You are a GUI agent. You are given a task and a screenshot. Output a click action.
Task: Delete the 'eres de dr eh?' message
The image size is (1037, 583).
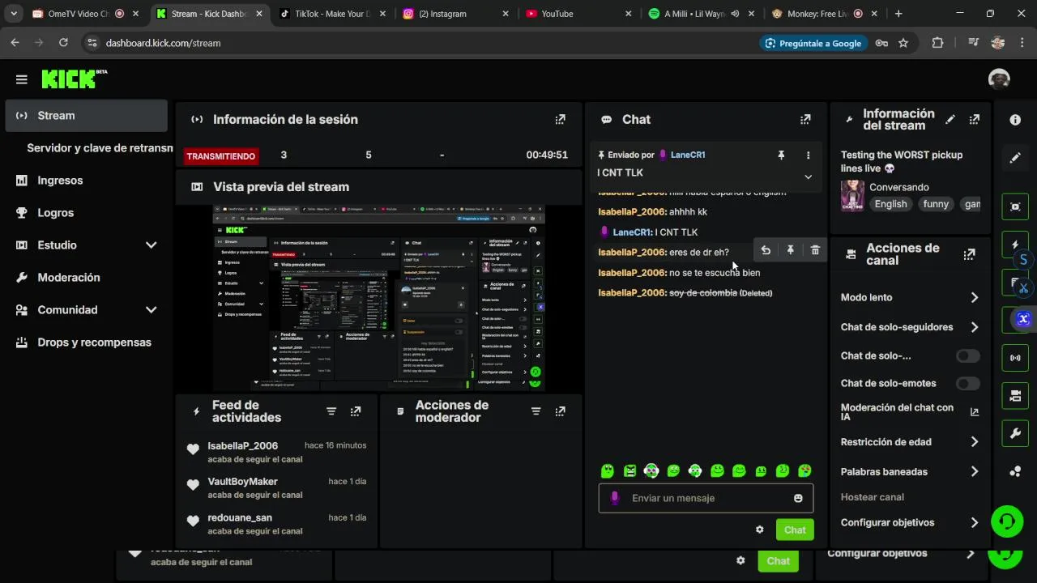pyautogui.click(x=815, y=251)
